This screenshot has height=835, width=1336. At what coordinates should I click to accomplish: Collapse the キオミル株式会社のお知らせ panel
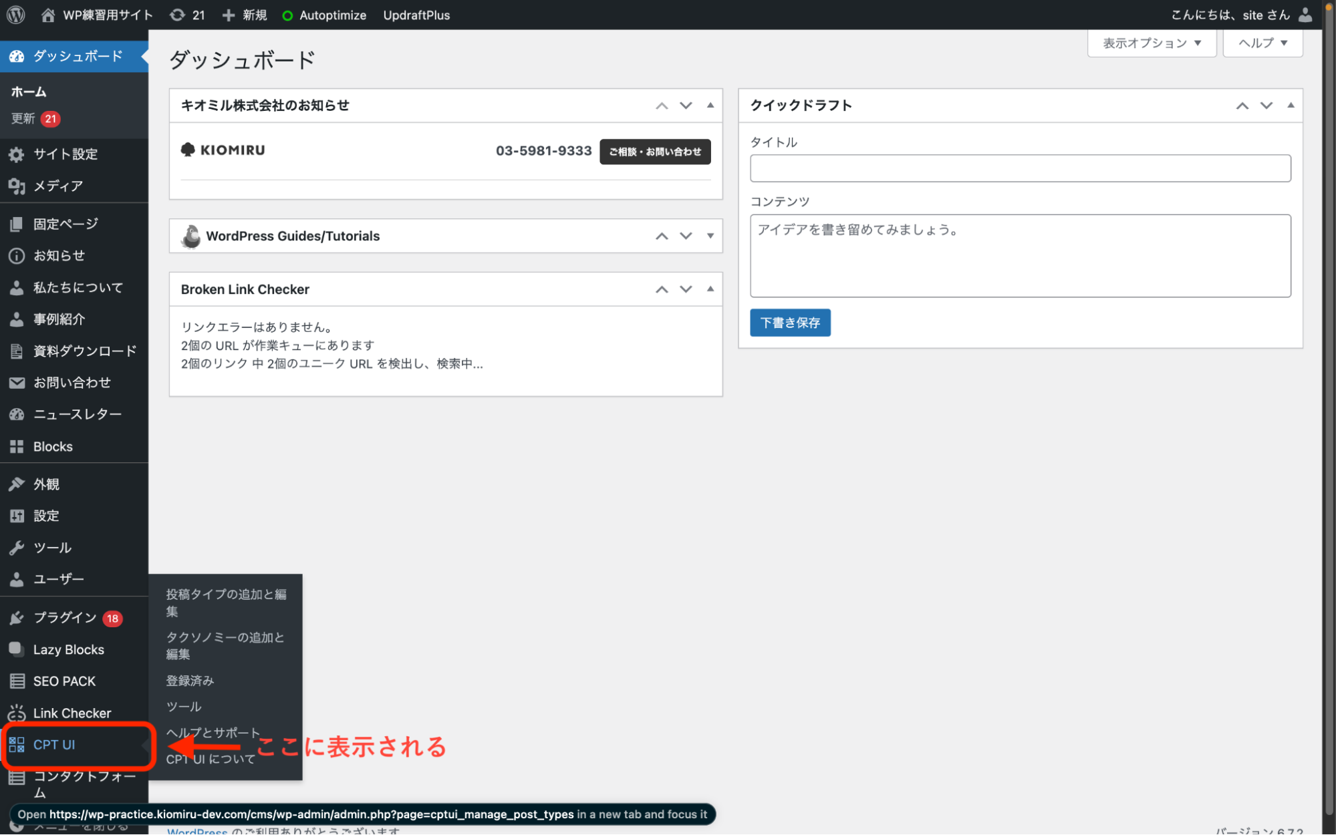[x=710, y=106]
